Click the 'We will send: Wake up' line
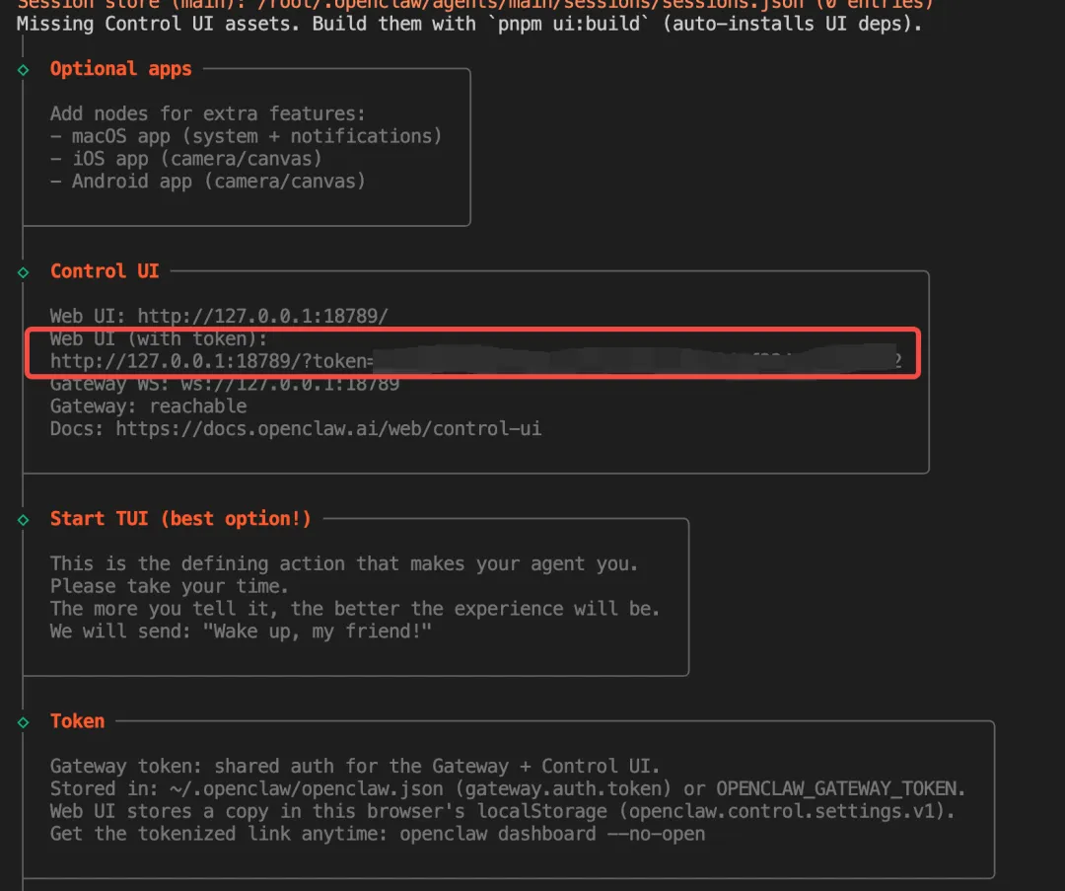1065x891 pixels. coord(241,631)
